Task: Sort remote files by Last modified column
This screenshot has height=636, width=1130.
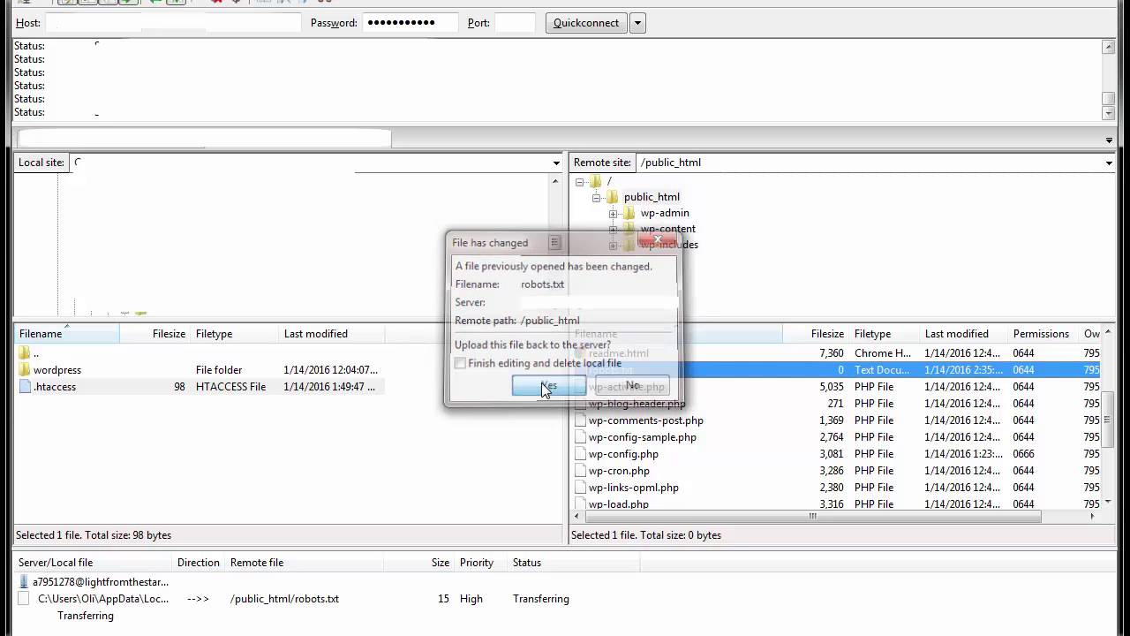Action: (x=964, y=334)
